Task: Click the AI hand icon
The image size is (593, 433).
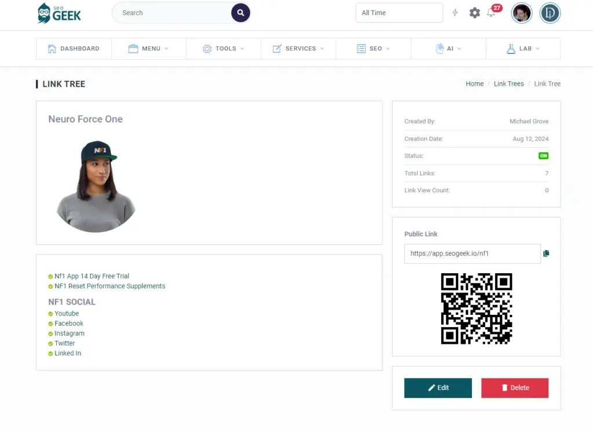Action: click(x=440, y=49)
